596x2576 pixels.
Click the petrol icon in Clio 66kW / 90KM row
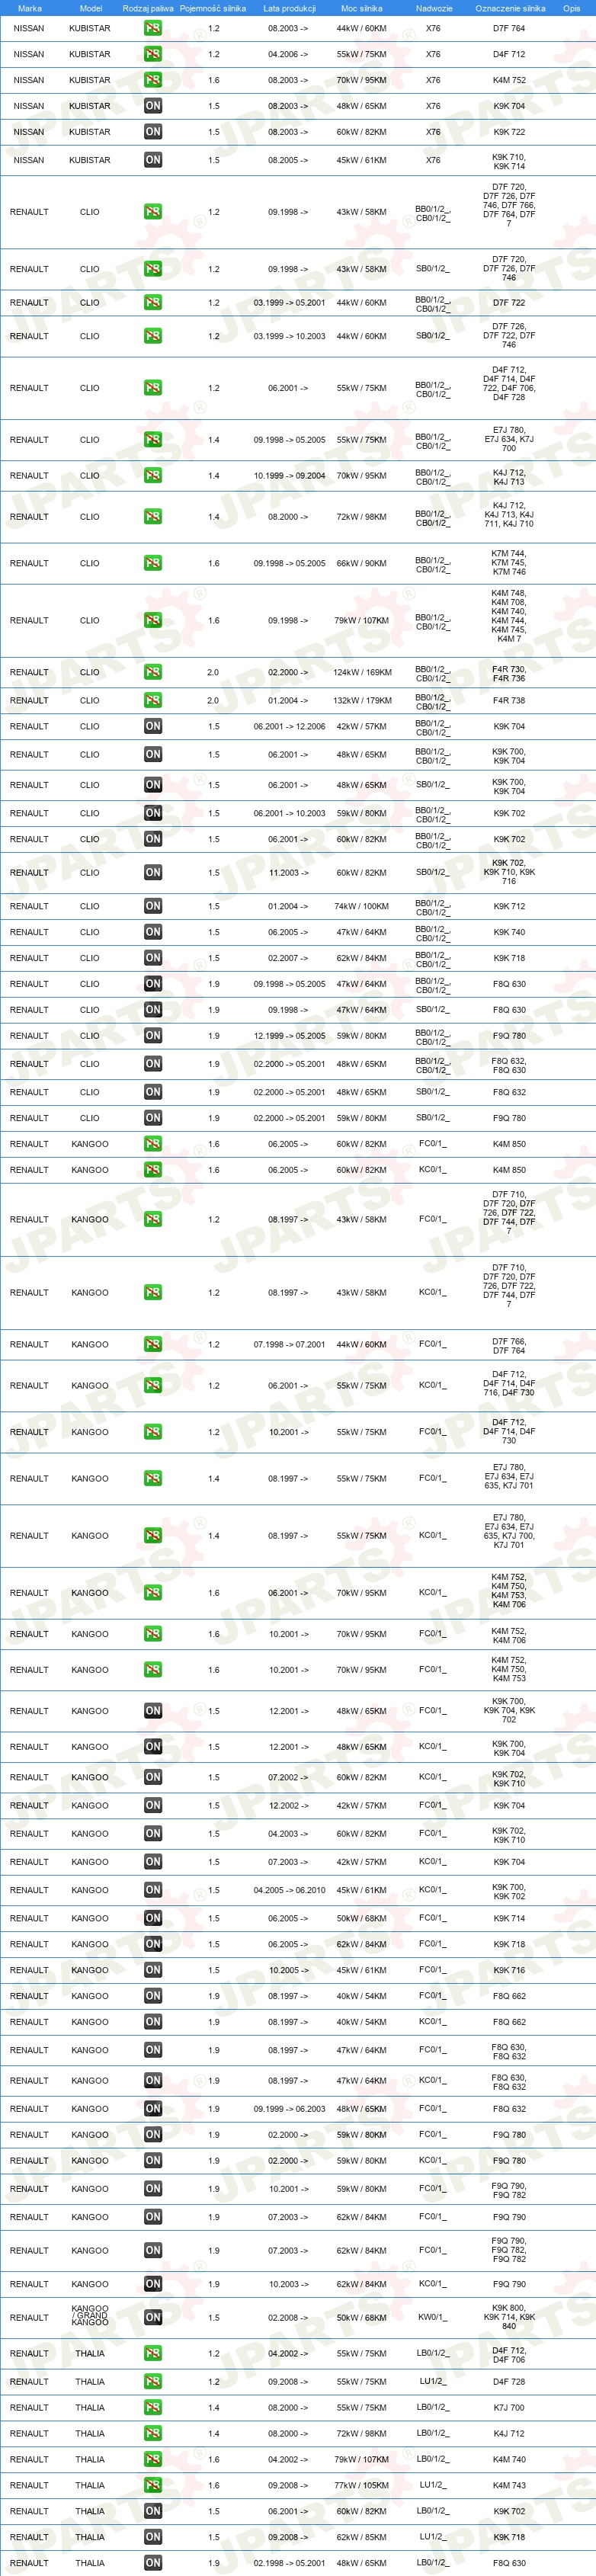153,563
